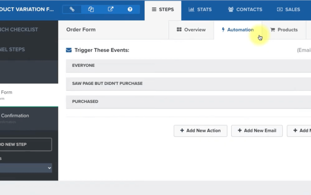Open help with the question mark icon
The width and height of the screenshot is (311, 195).
tap(130, 9)
